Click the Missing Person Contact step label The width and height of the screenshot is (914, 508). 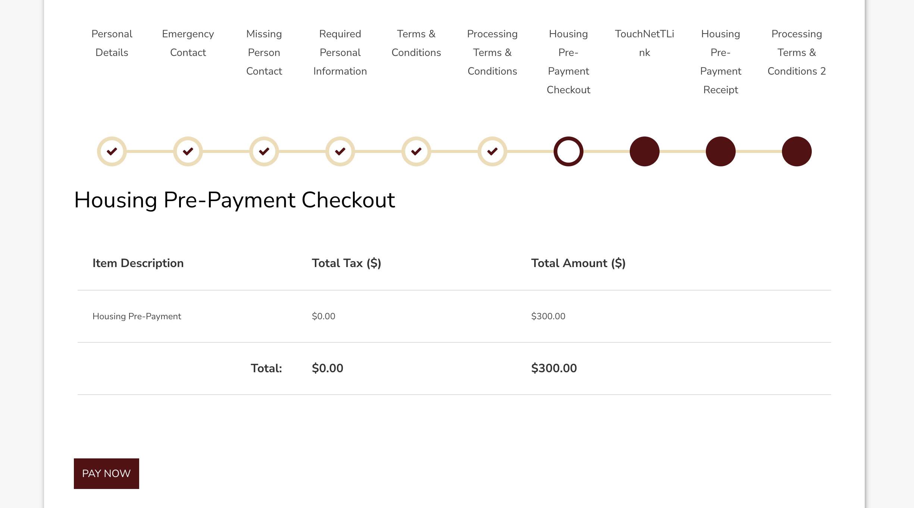[264, 53]
